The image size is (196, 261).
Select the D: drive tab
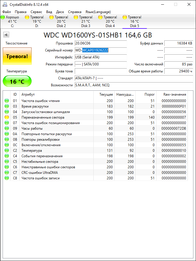point(37,22)
